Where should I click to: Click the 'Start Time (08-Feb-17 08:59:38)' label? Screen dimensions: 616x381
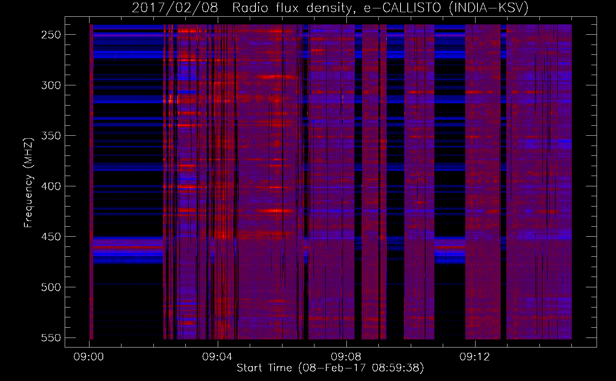pyautogui.click(x=330, y=368)
